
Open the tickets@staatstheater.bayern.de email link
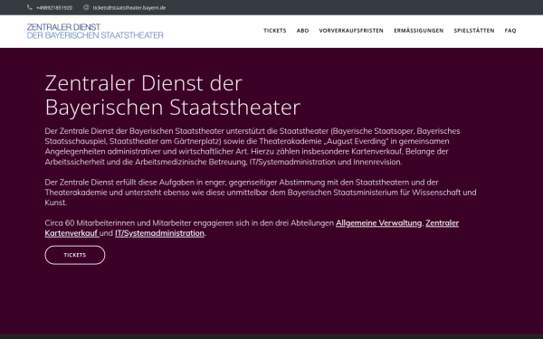click(129, 7)
